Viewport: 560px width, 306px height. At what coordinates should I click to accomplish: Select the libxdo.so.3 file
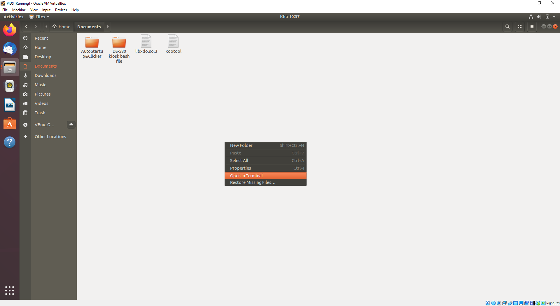(146, 44)
